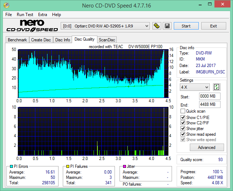Click the green refresh speed icon

click(217, 87)
